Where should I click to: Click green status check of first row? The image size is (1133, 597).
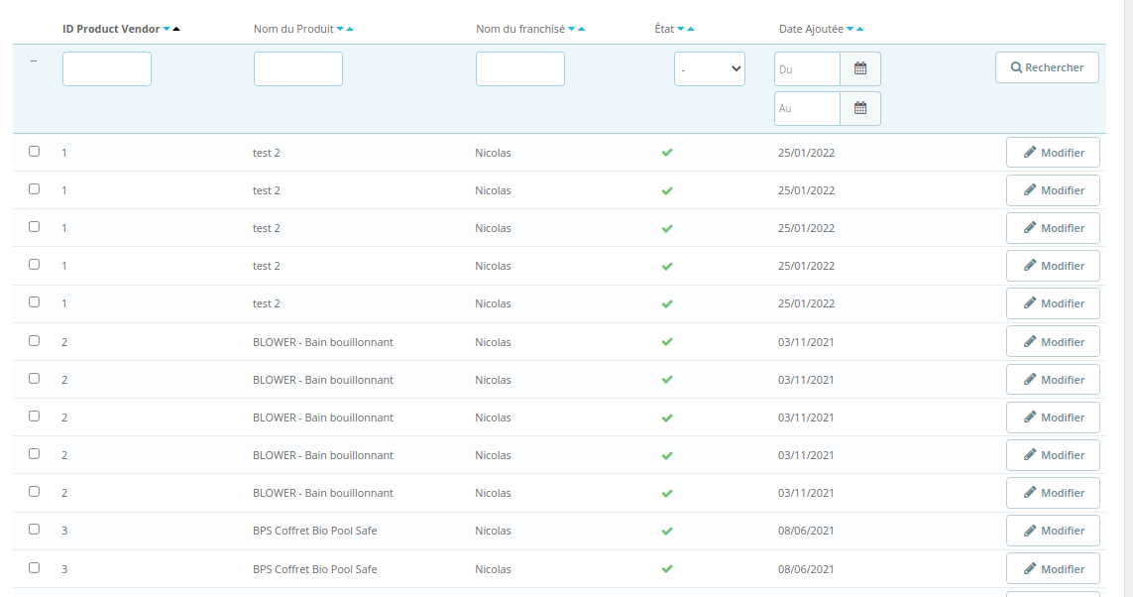[x=667, y=153]
